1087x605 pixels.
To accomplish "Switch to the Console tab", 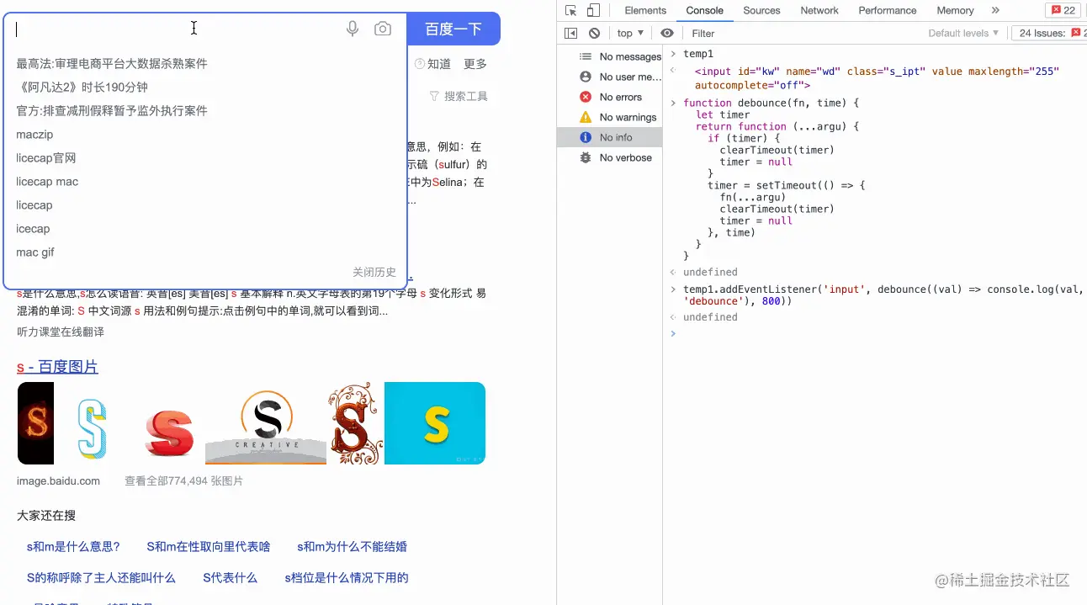I will coord(704,10).
